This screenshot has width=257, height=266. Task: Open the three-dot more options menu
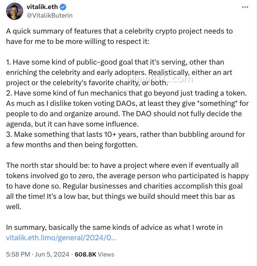(x=245, y=7)
